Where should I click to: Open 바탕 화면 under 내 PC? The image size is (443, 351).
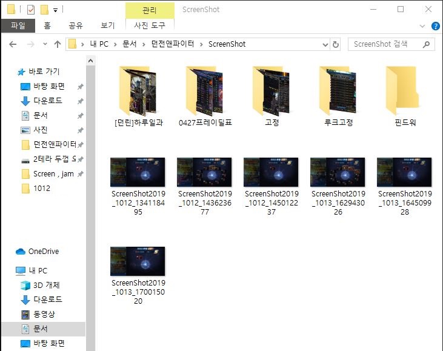[x=43, y=343]
